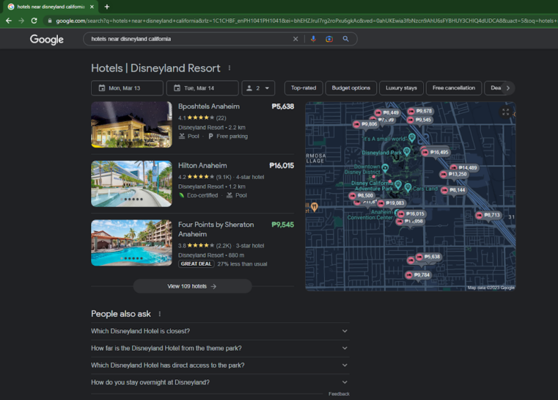Click the browser back arrow
Viewport: 558px width, 400px height.
[x=9, y=21]
